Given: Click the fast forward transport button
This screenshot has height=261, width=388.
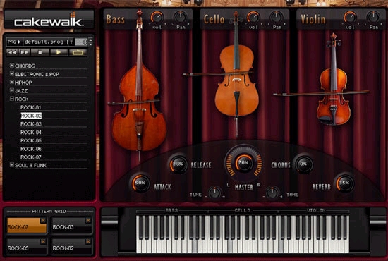Looking at the screenshot, I should 24,52.
